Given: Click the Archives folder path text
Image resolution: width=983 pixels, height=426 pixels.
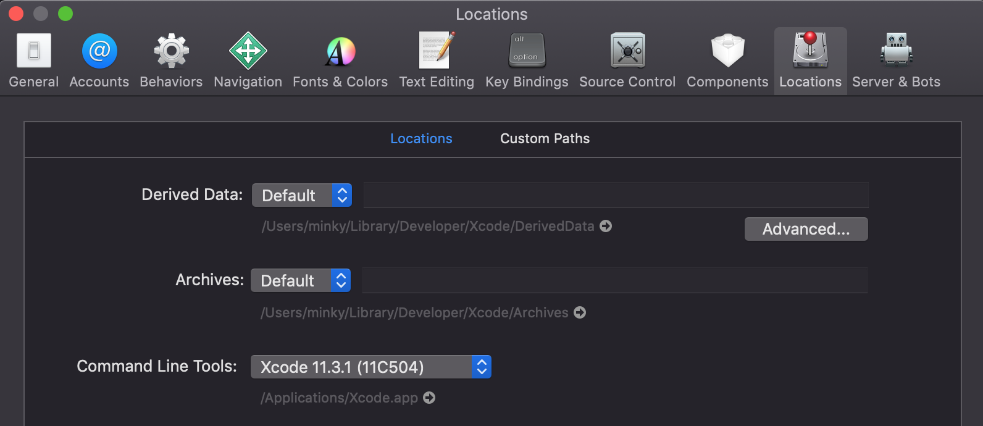Looking at the screenshot, I should (x=414, y=313).
